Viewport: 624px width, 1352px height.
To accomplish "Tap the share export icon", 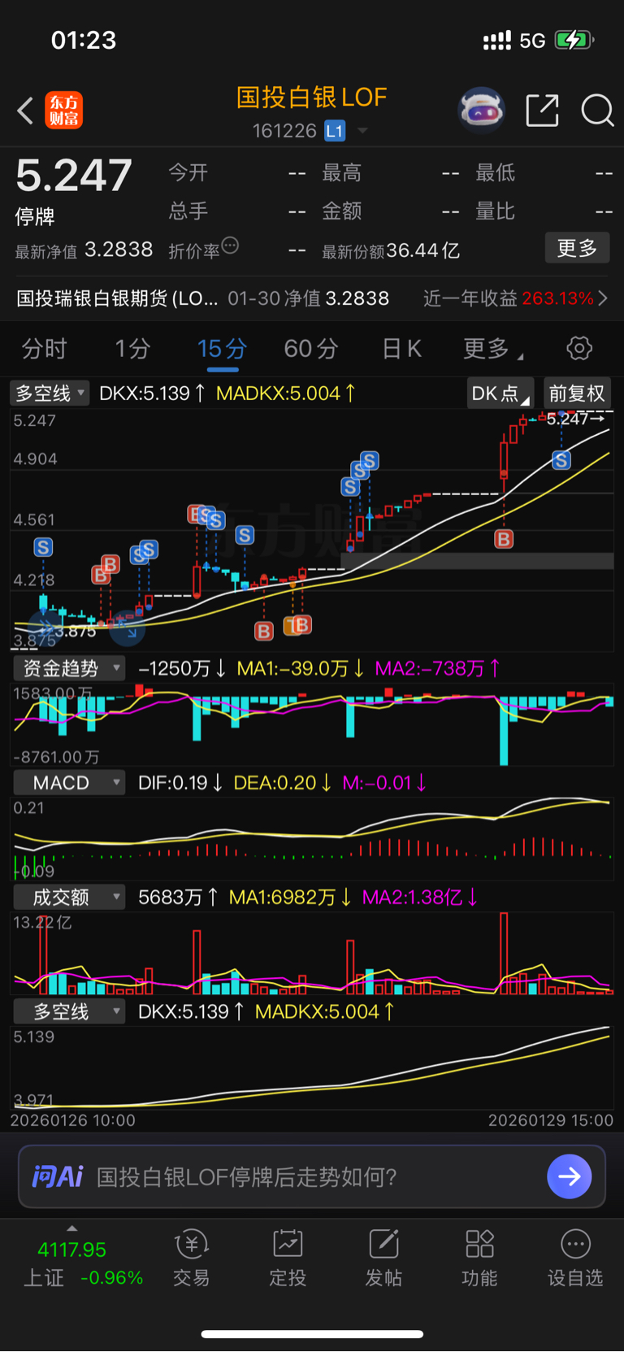I will (542, 111).
